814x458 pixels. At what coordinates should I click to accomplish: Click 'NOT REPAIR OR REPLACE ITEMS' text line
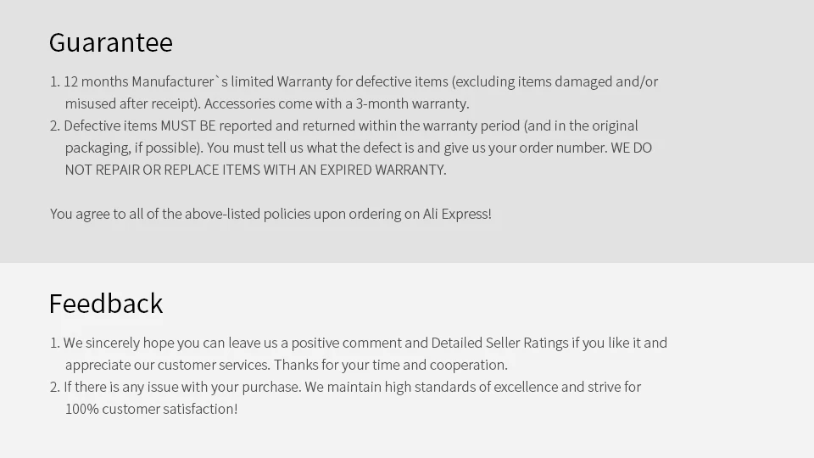coord(255,170)
